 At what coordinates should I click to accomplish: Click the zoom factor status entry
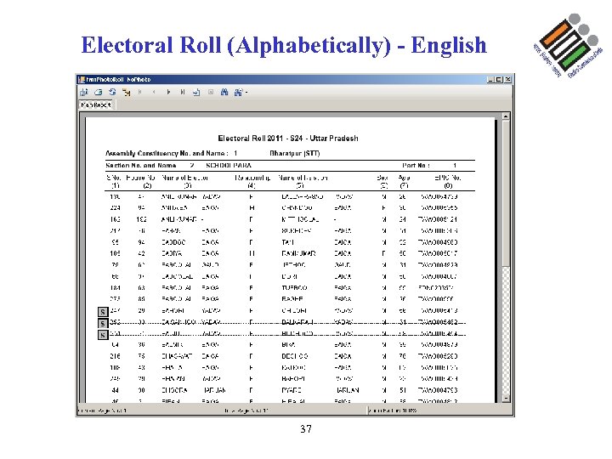pyautogui.click(x=392, y=411)
